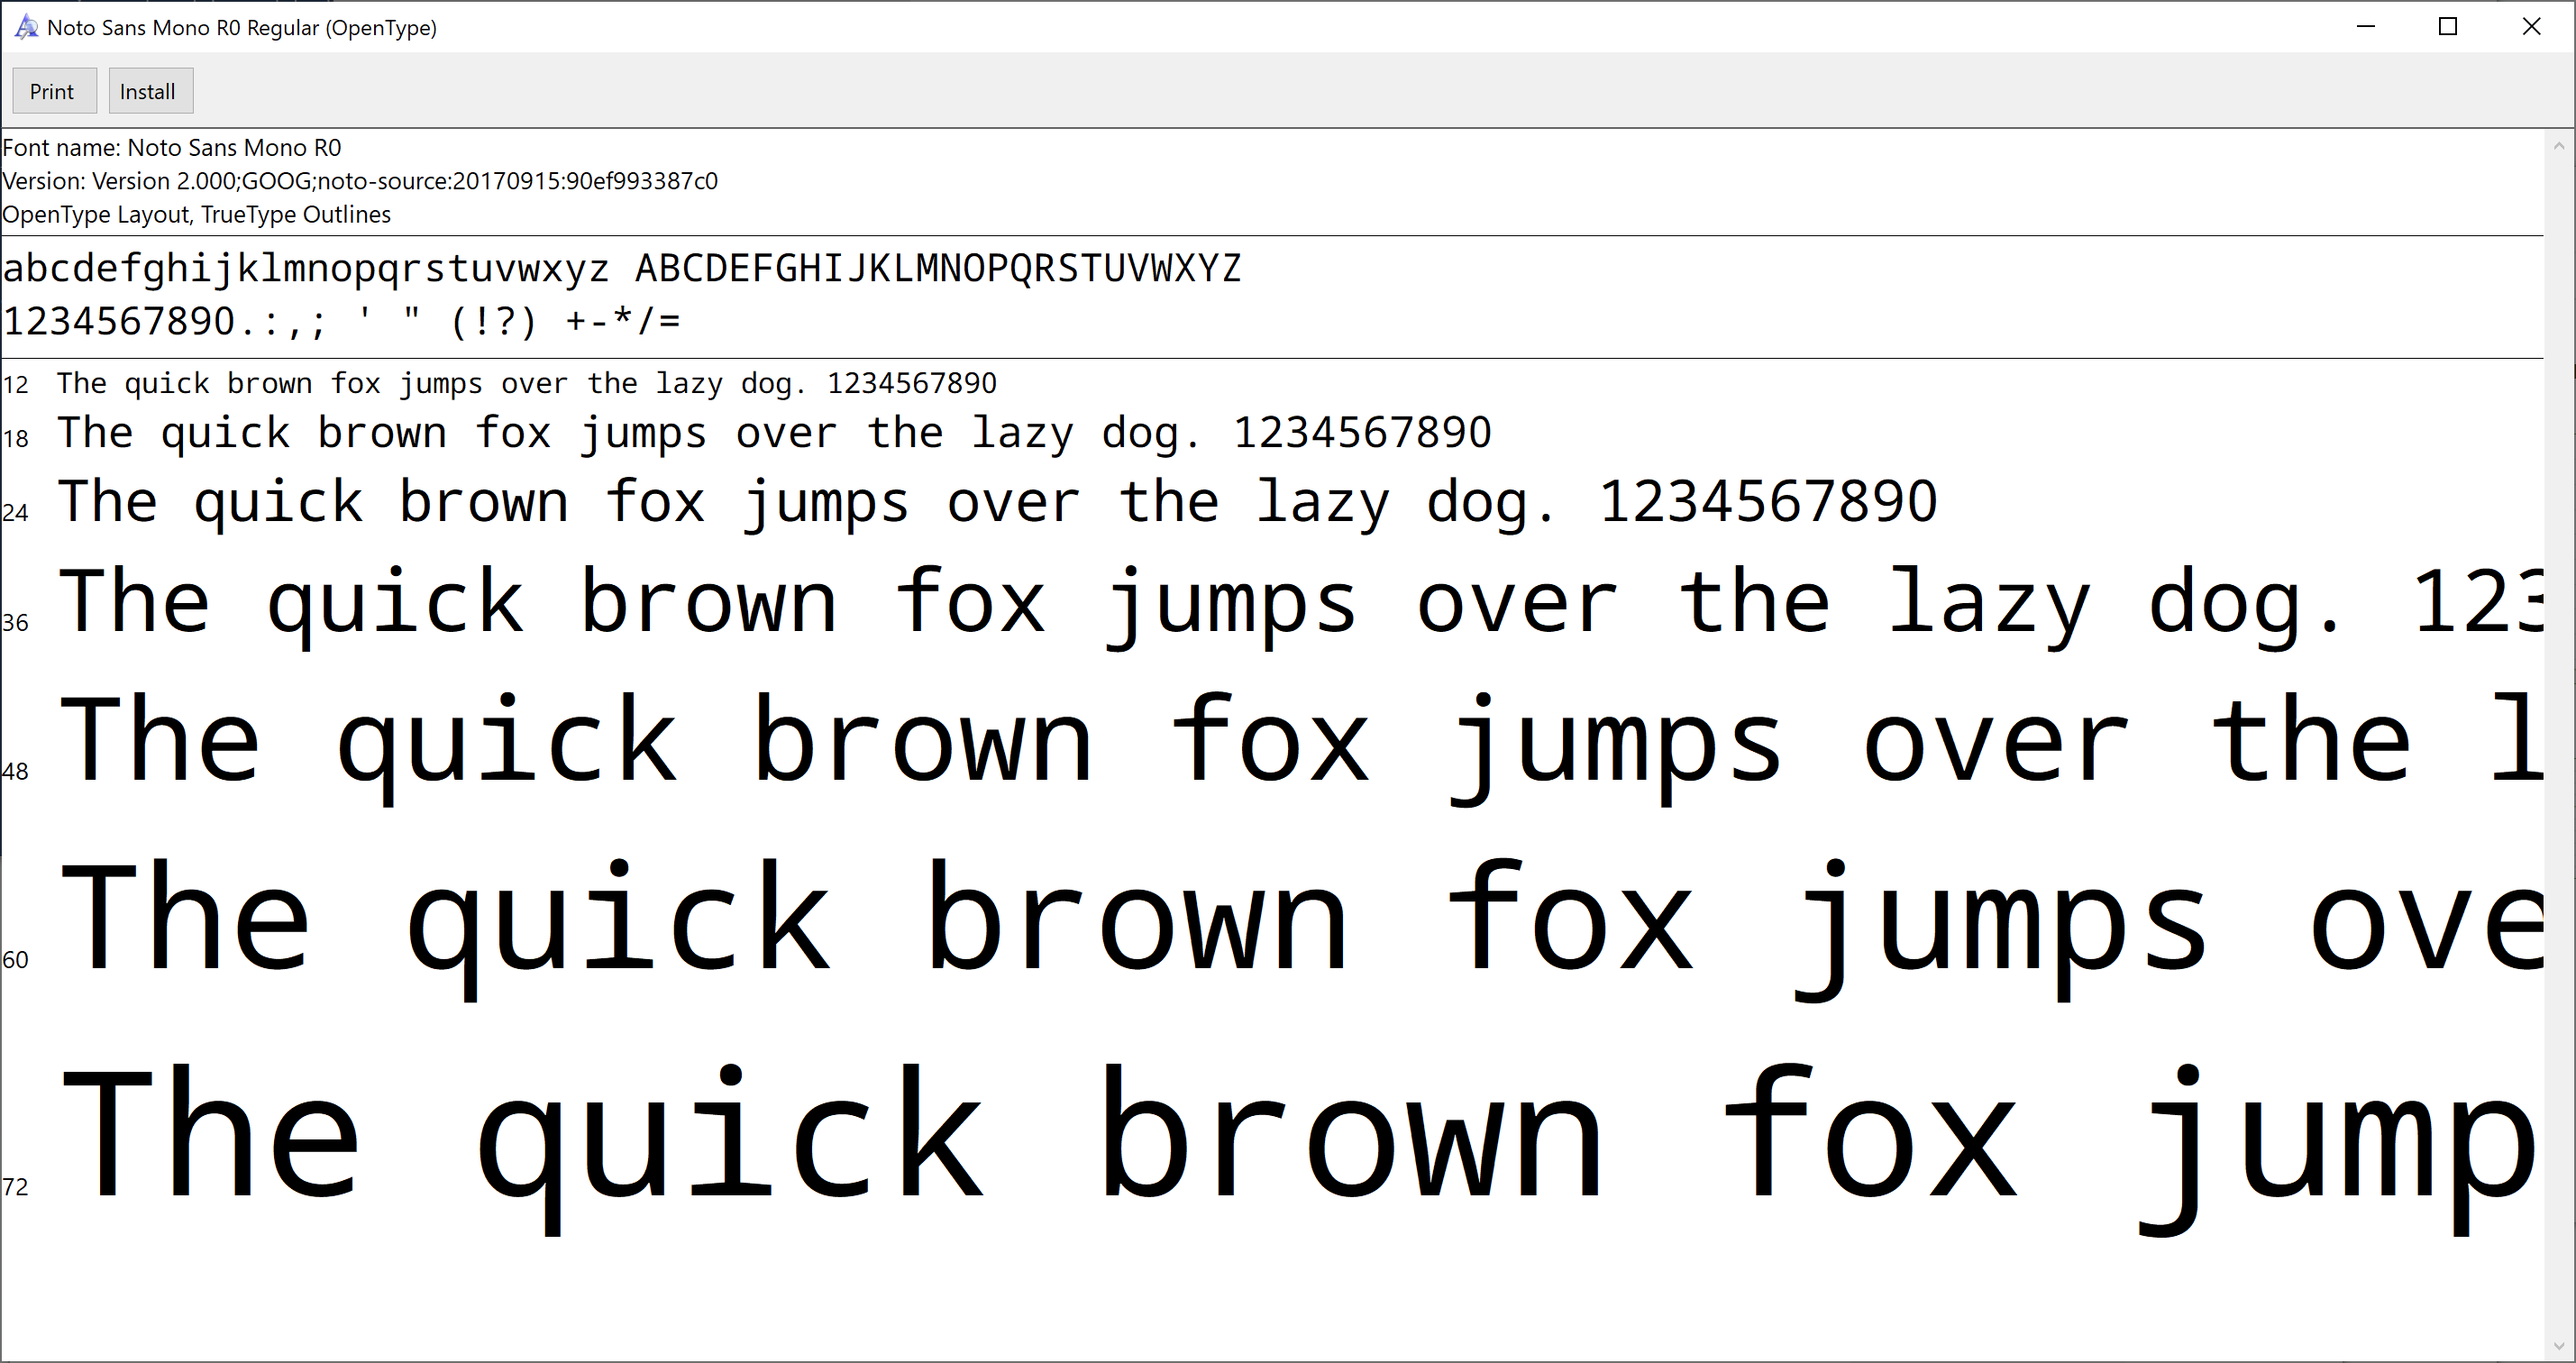This screenshot has height=1363, width=2576.
Task: Click the digits and punctuation sample line
Action: [x=340, y=322]
